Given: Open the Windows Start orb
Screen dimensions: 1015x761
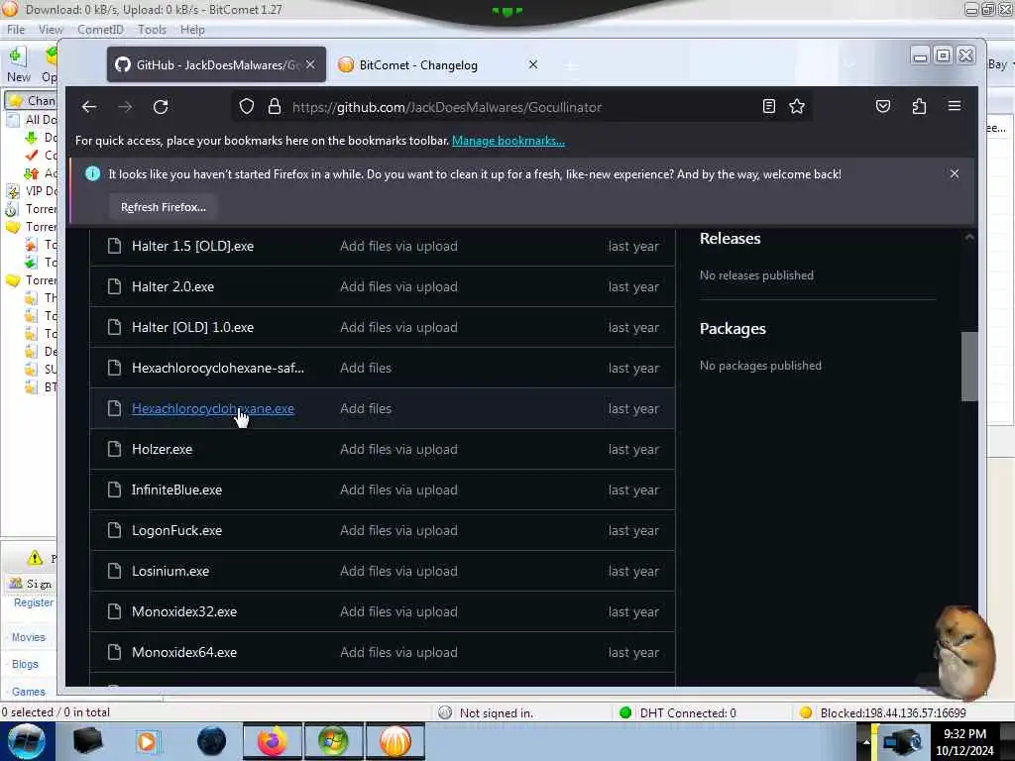Looking at the screenshot, I should tap(26, 741).
